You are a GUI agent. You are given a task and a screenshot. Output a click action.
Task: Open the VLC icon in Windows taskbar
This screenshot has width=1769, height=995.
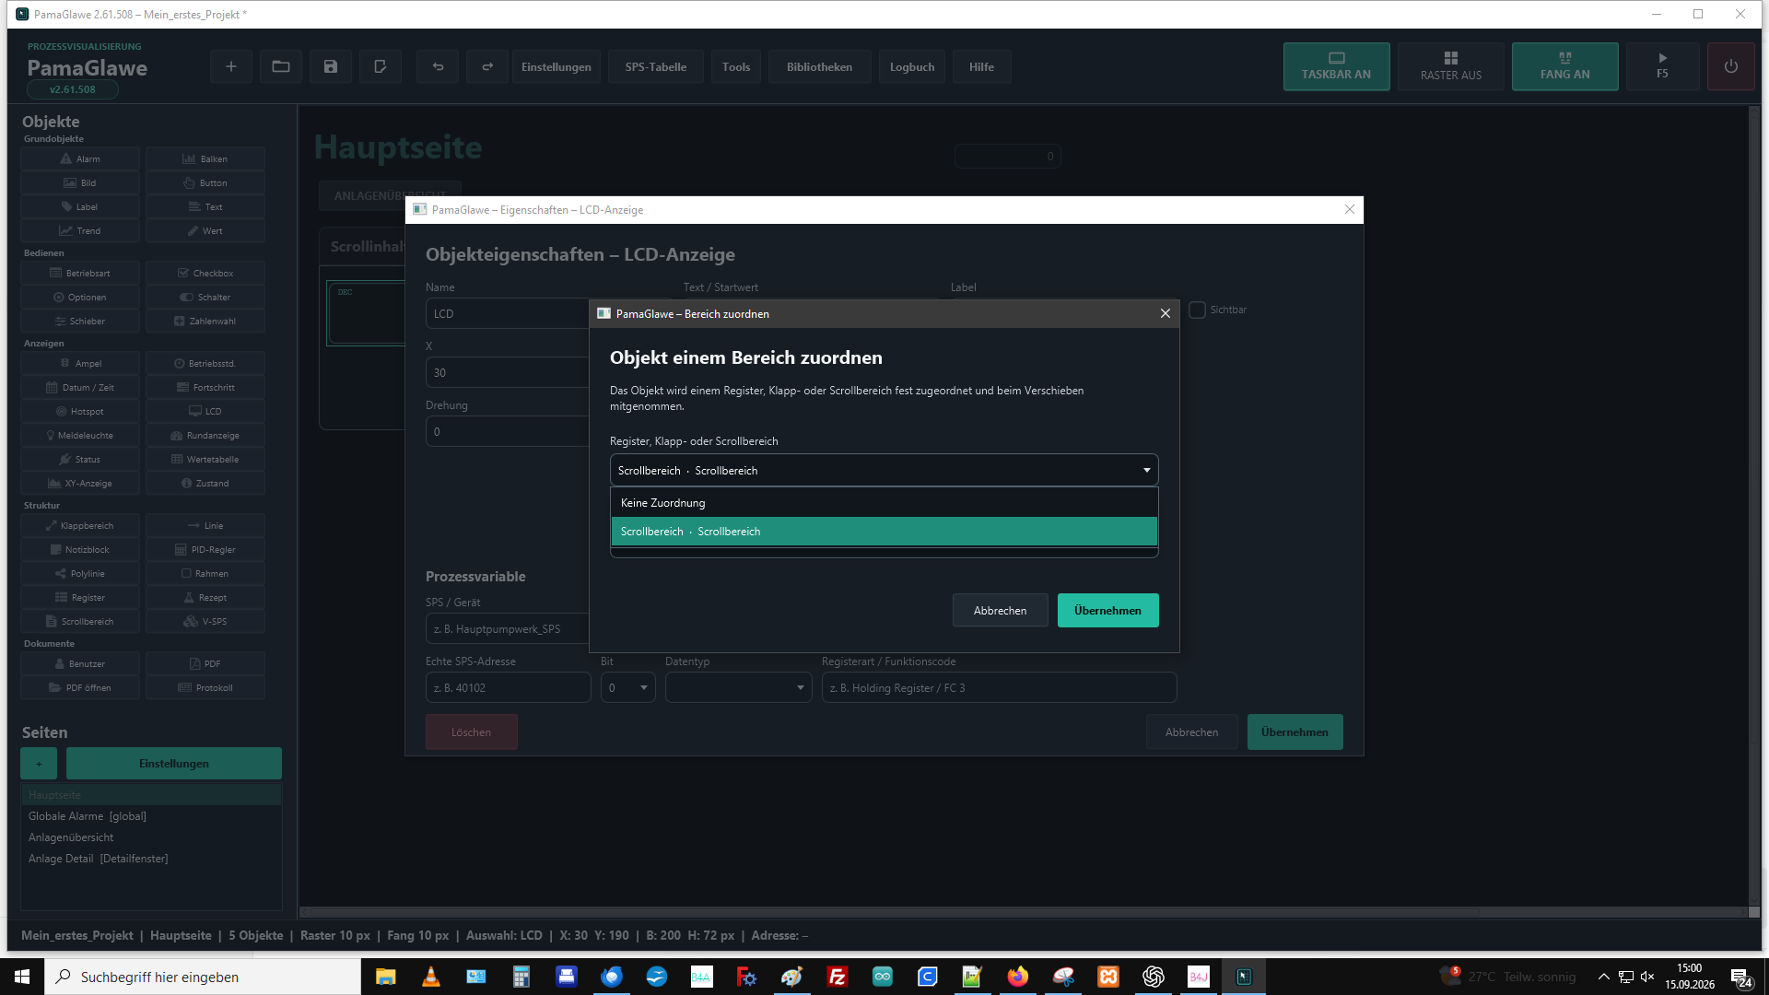tap(430, 977)
